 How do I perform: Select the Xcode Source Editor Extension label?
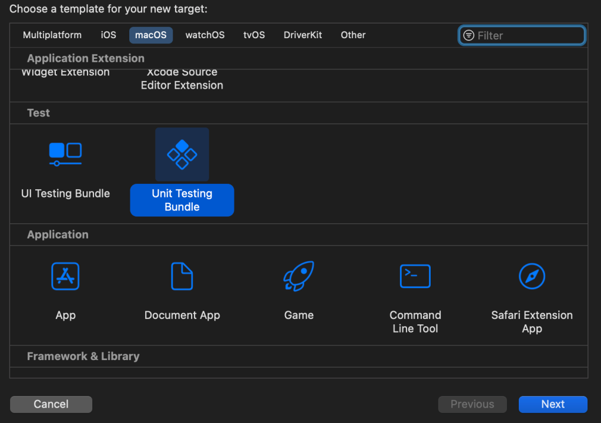[182, 79]
